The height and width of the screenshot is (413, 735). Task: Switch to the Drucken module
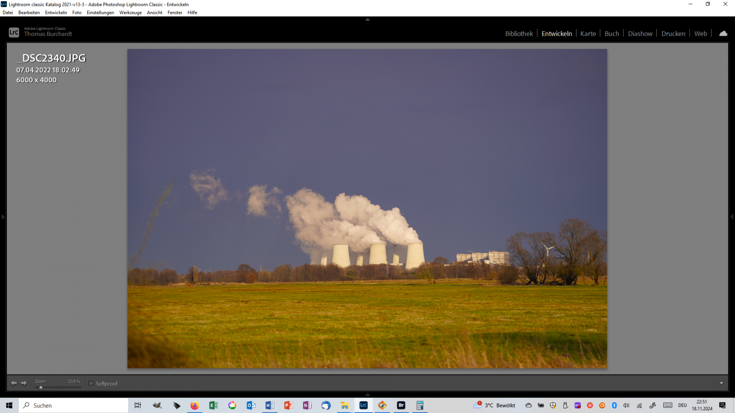coord(673,33)
